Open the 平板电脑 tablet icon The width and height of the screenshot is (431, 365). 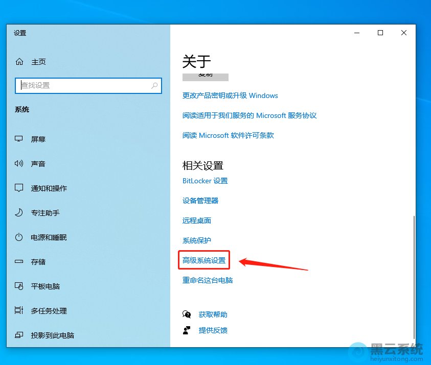pyautogui.click(x=19, y=286)
